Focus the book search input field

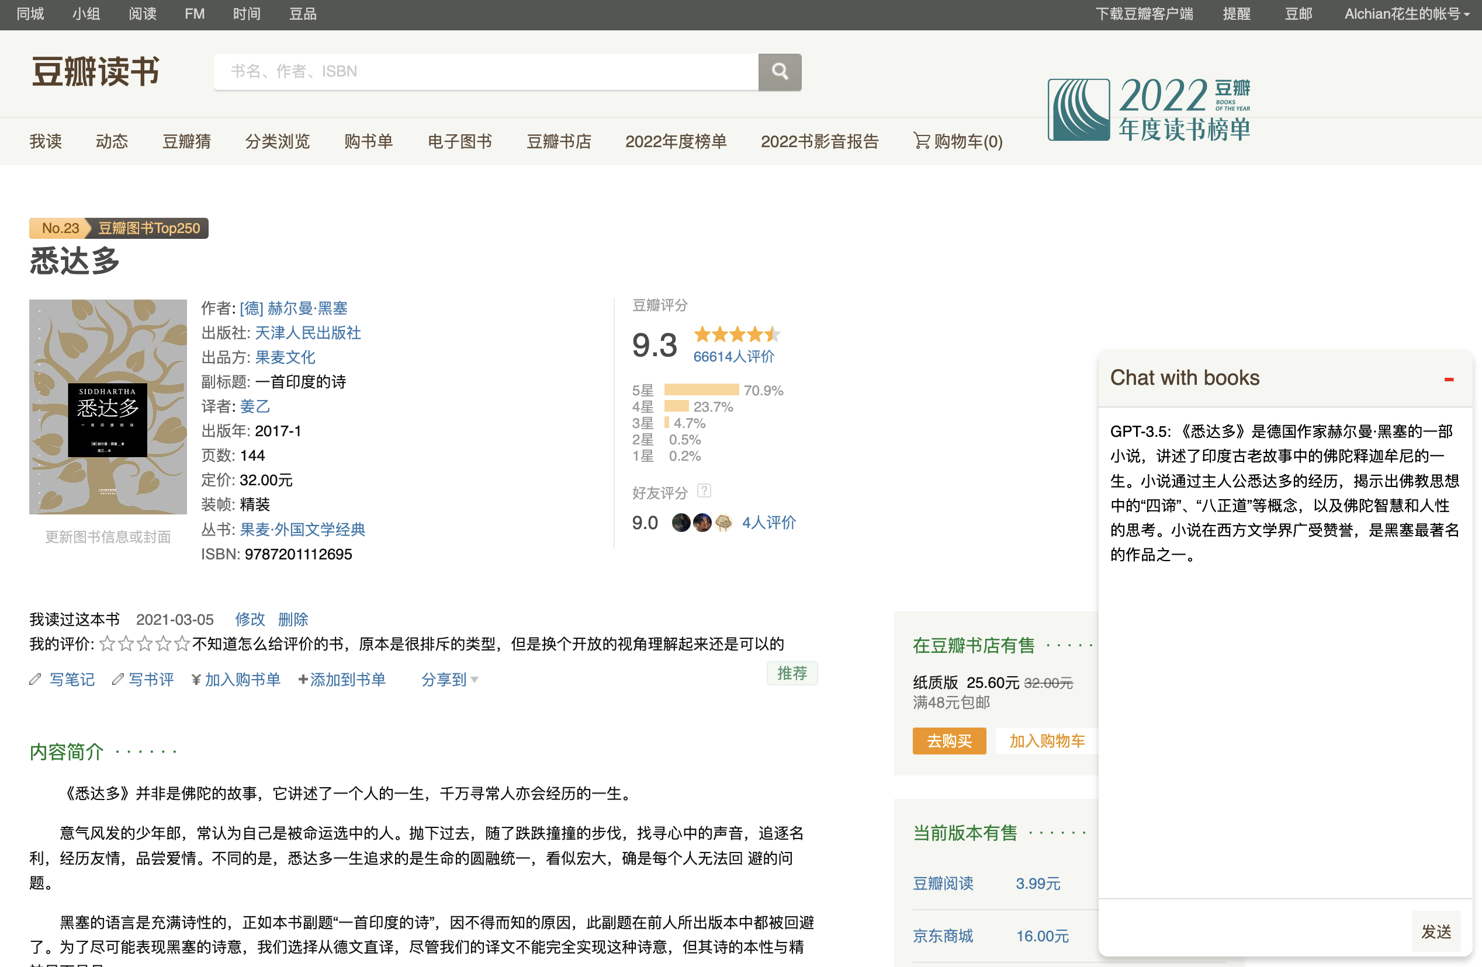[486, 72]
